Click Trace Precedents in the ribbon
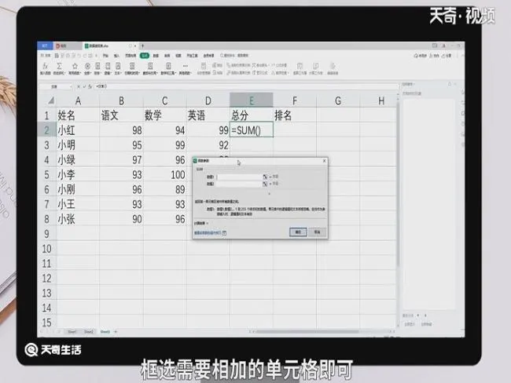The width and height of the screenshot is (511, 383). point(238,65)
